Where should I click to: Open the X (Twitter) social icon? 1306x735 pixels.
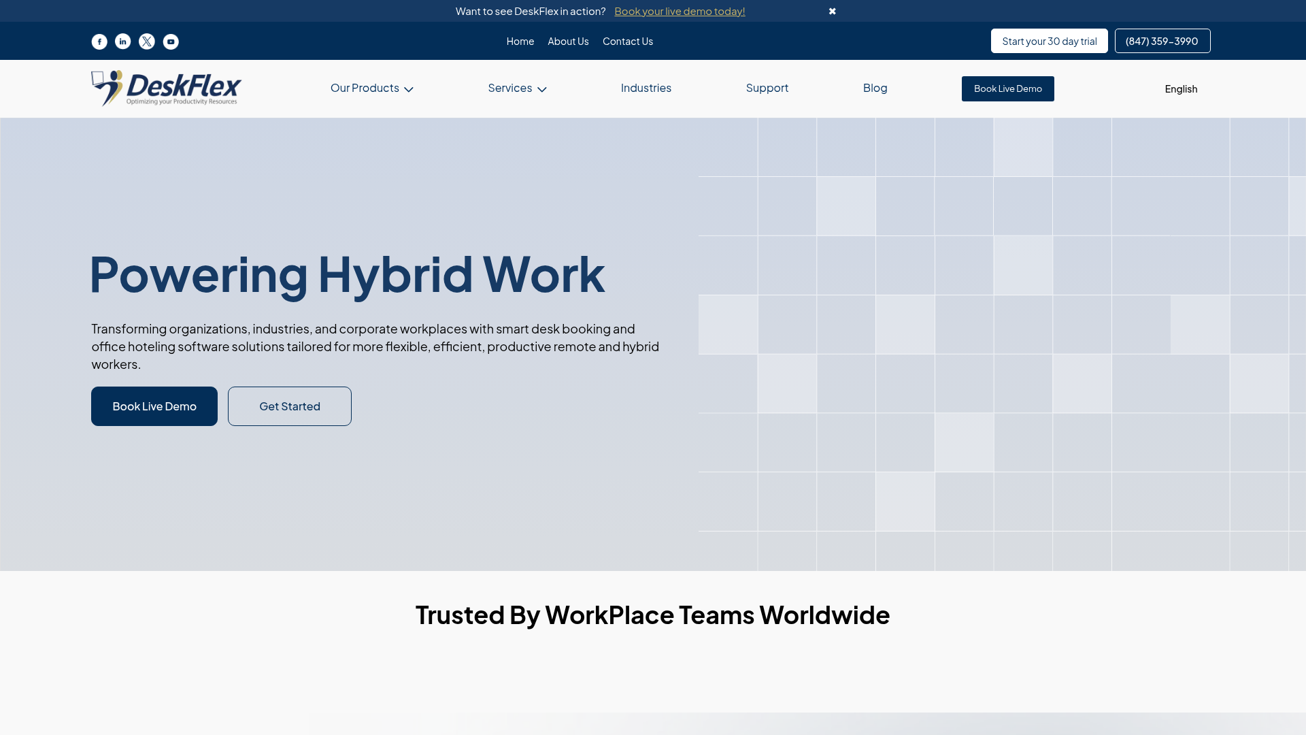[x=146, y=42]
